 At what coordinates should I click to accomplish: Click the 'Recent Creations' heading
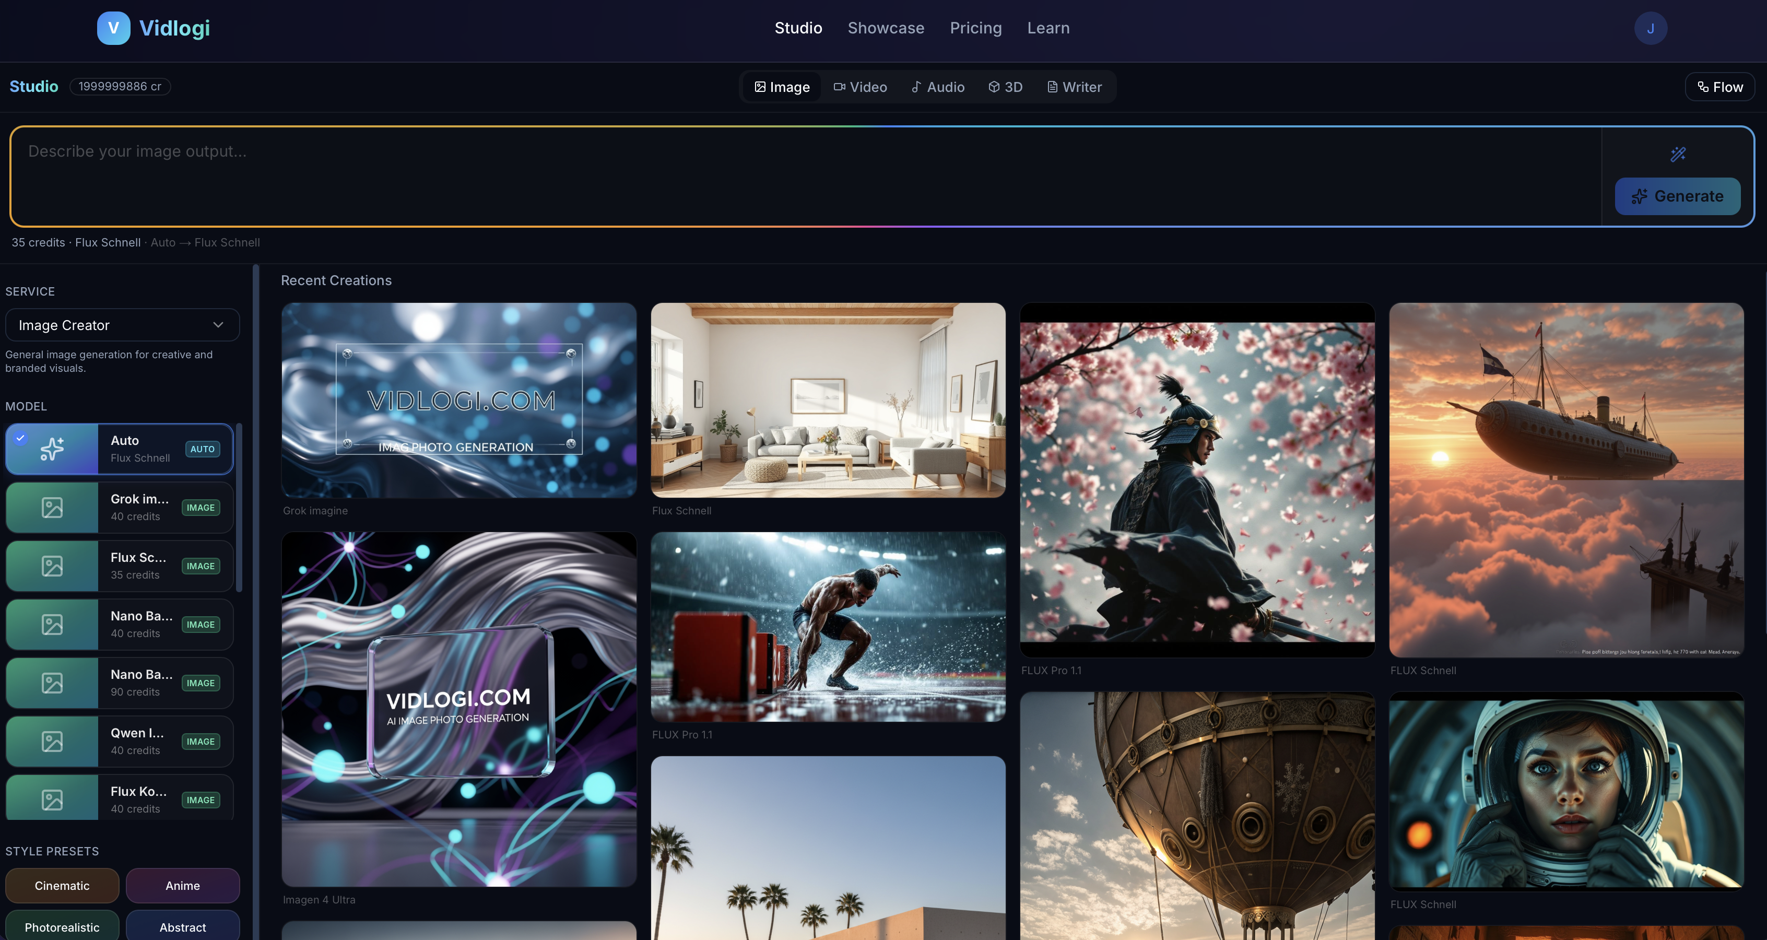click(336, 280)
